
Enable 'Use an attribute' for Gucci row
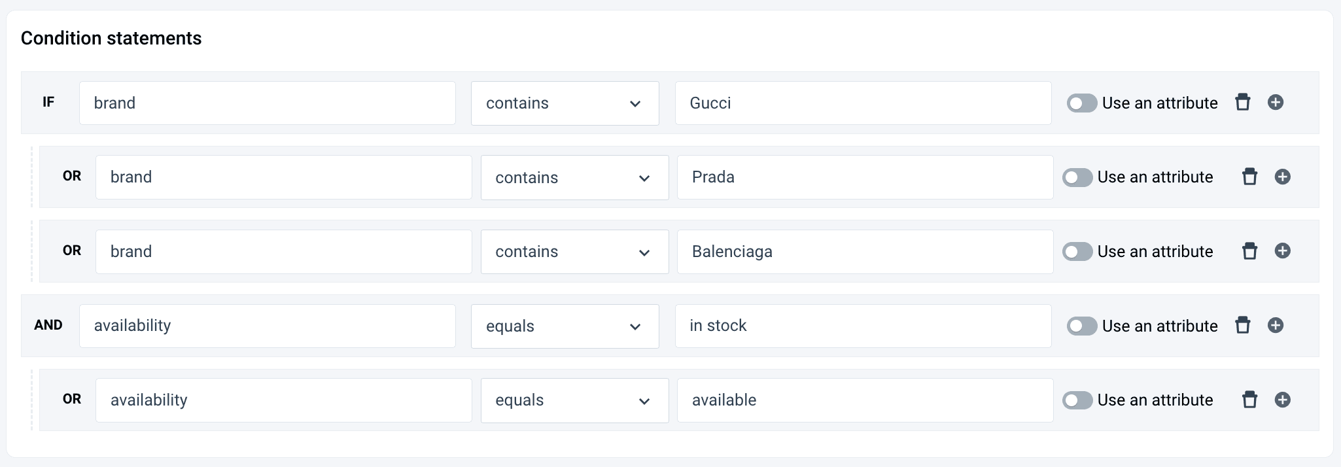(1081, 103)
